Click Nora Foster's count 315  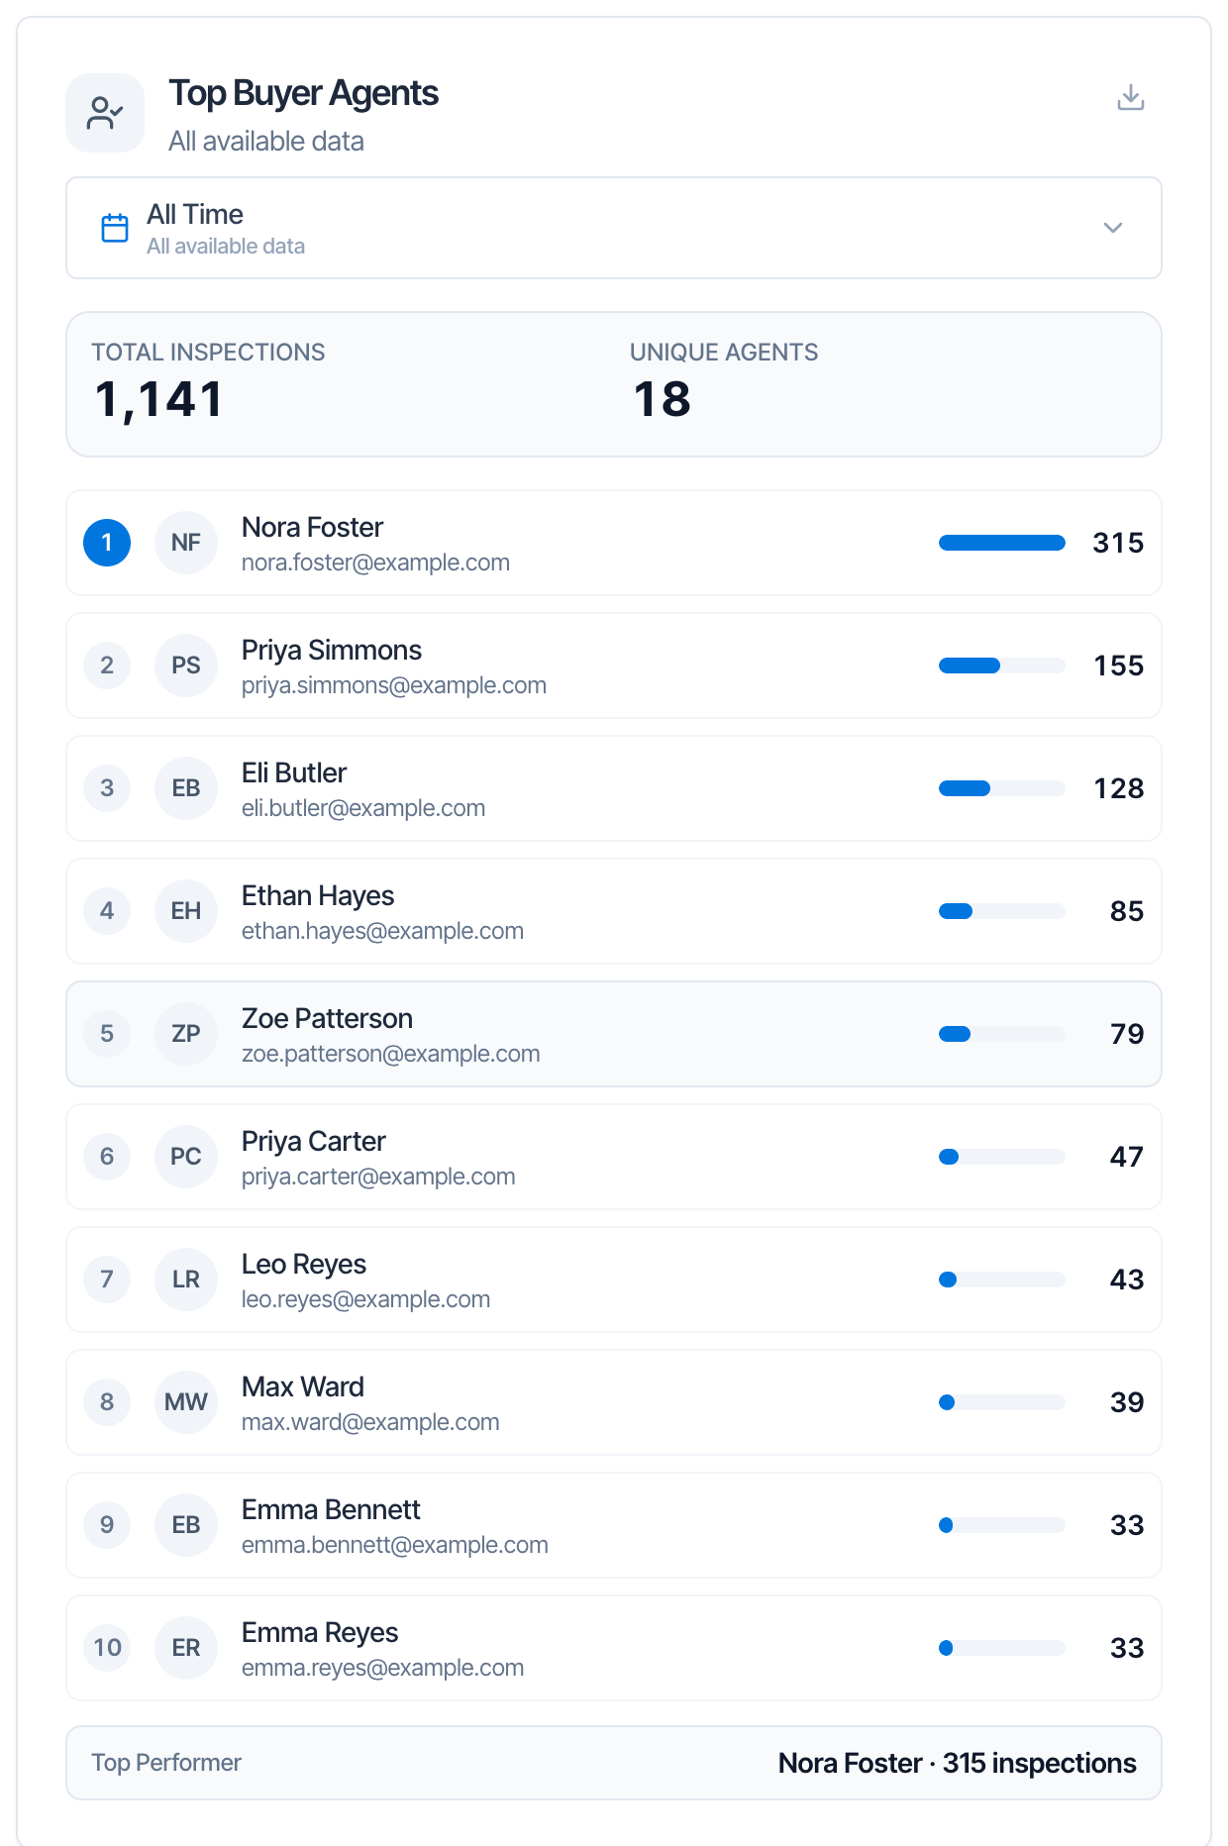click(x=1118, y=543)
